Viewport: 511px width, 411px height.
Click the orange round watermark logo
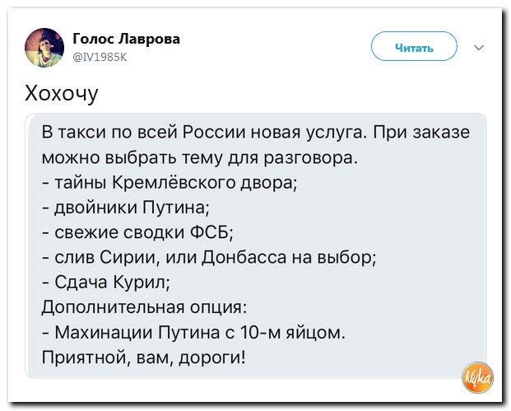click(477, 378)
